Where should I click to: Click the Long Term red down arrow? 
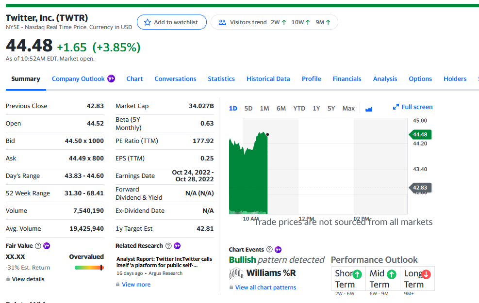click(x=426, y=274)
